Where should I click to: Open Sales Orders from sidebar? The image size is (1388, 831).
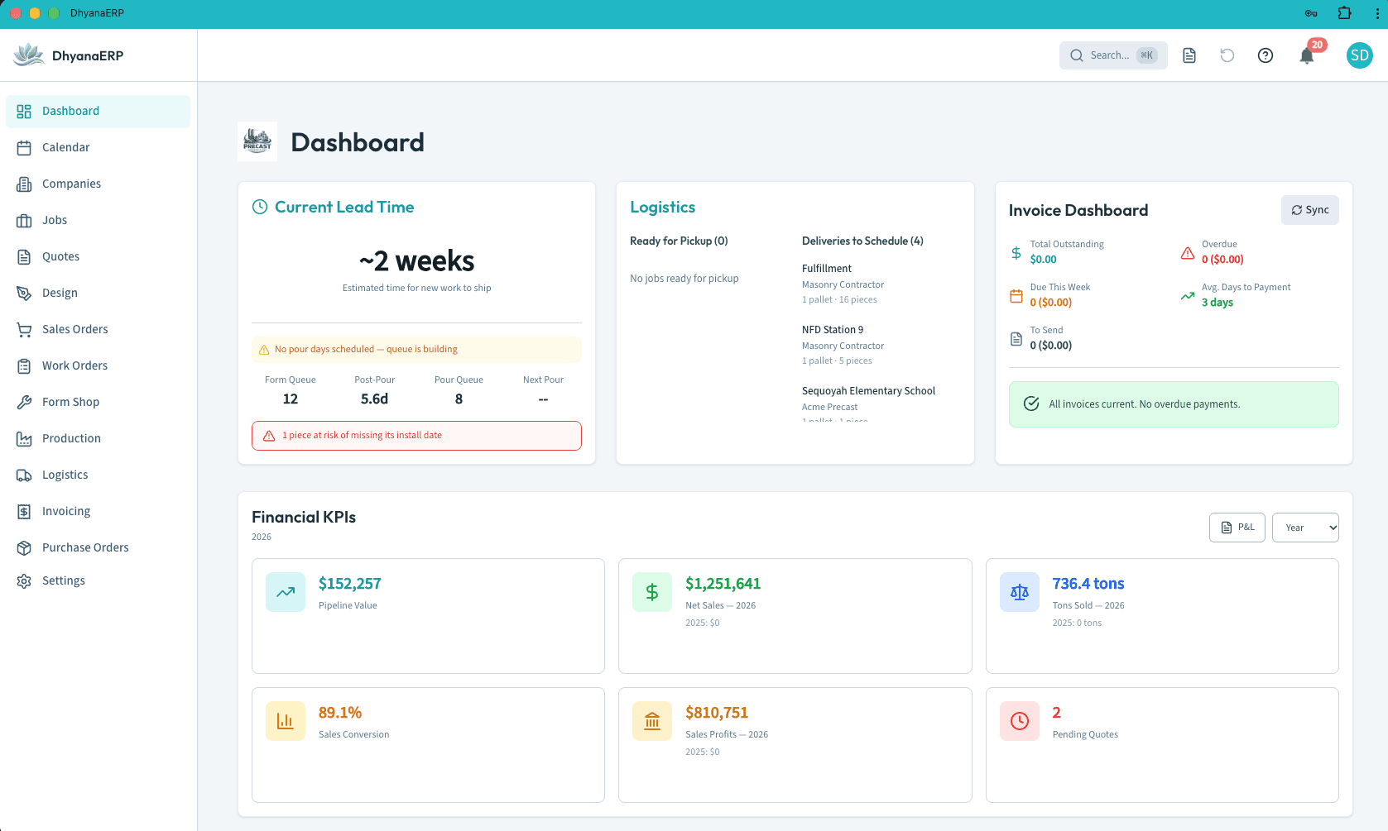(x=98, y=329)
